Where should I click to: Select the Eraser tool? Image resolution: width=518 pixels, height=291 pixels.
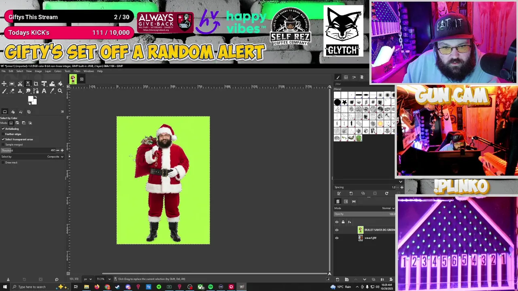(x=12, y=91)
